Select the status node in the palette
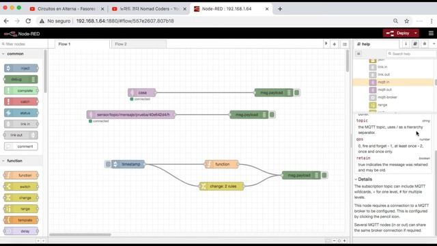437x246 pixels. tap(21, 113)
